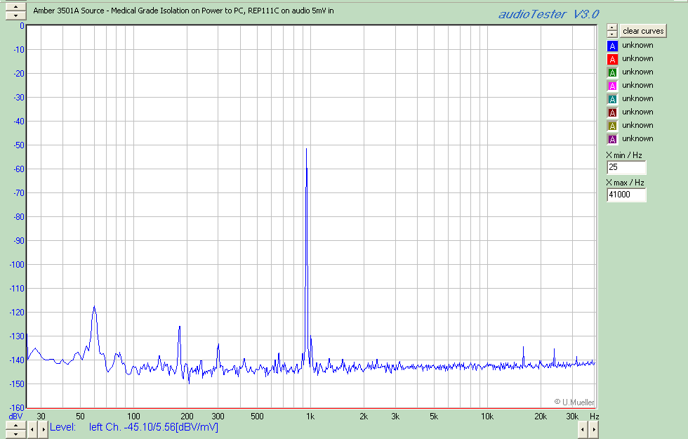Click the blue curve A icon
Viewport: 688px width, 439px height.
pos(612,46)
